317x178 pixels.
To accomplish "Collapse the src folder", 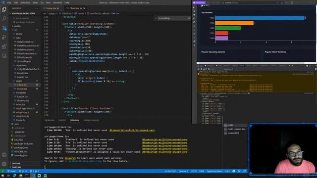I will click(x=15, y=30).
